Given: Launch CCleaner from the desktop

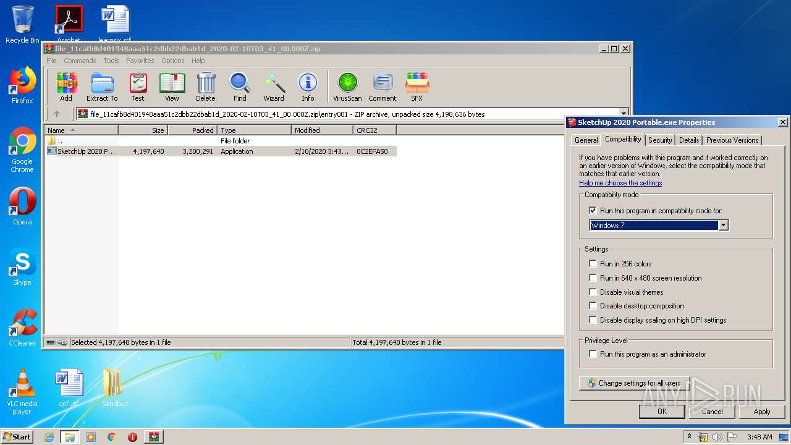Looking at the screenshot, I should click(x=22, y=328).
